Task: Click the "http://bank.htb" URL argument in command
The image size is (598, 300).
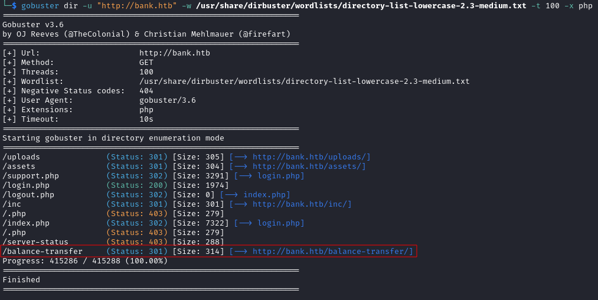Action: coord(137,6)
